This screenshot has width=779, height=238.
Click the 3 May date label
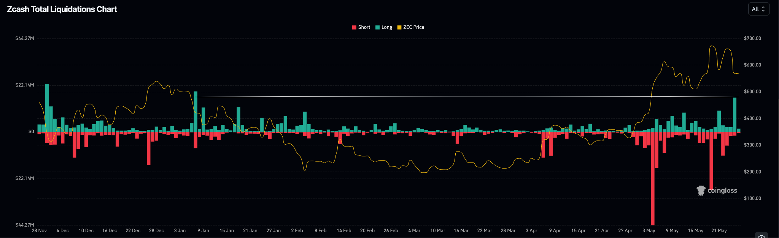(649, 231)
